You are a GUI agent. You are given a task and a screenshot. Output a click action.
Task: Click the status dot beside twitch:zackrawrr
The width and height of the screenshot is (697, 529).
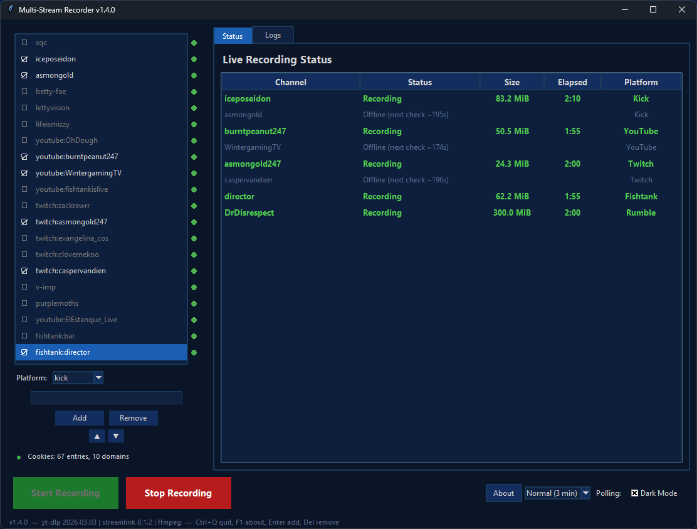click(194, 206)
